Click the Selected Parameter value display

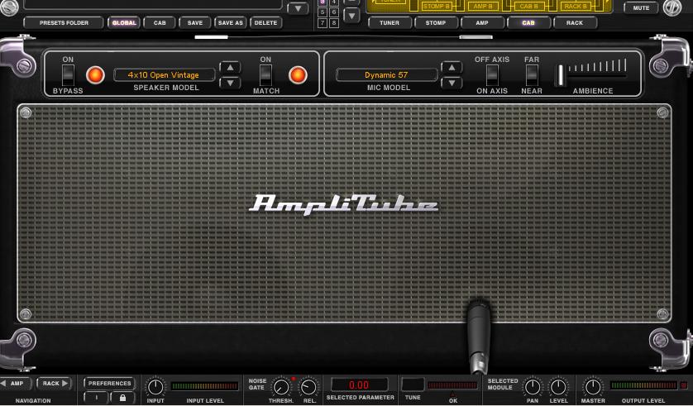[359, 385]
